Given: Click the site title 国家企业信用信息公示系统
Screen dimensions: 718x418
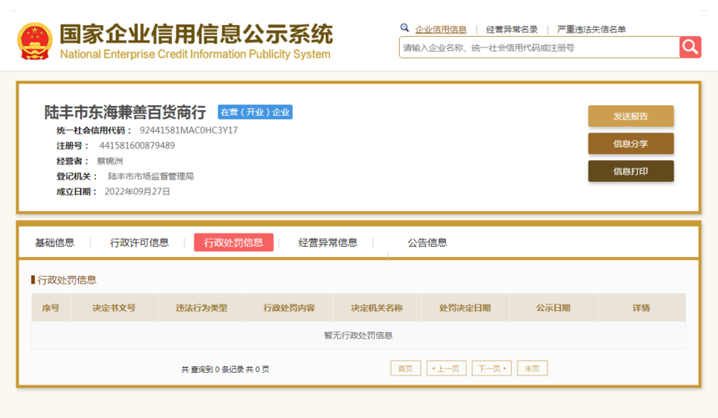Looking at the screenshot, I should point(196,34).
